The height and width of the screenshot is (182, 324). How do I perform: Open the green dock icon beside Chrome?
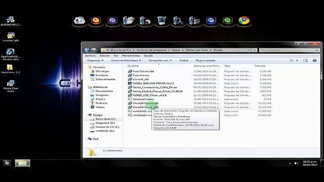(227, 21)
